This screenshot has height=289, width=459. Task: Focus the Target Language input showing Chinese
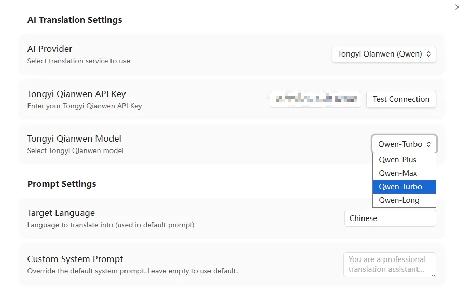point(390,218)
